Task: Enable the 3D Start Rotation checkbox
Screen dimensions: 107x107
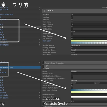Action: [72, 34]
